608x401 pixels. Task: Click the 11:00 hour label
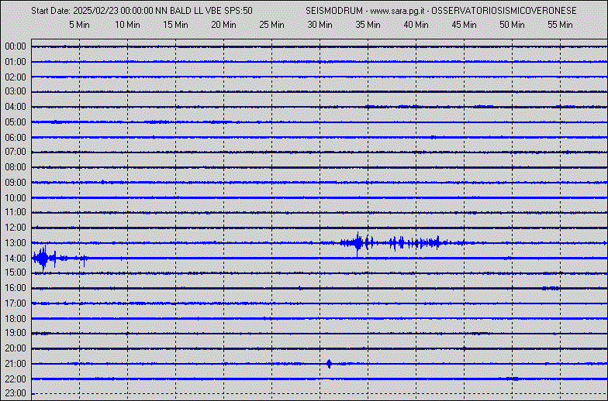coord(16,212)
